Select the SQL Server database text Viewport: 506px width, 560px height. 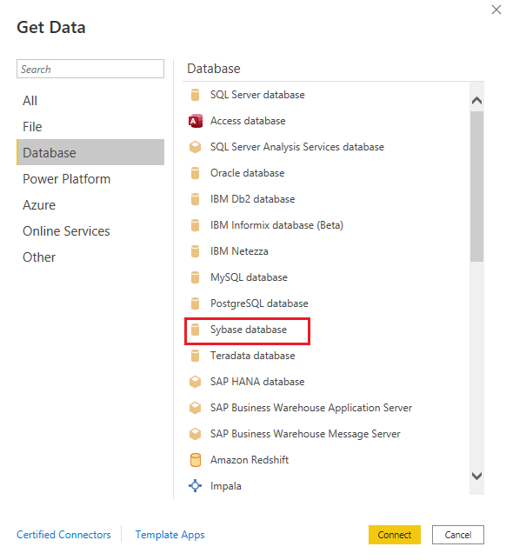[257, 95]
